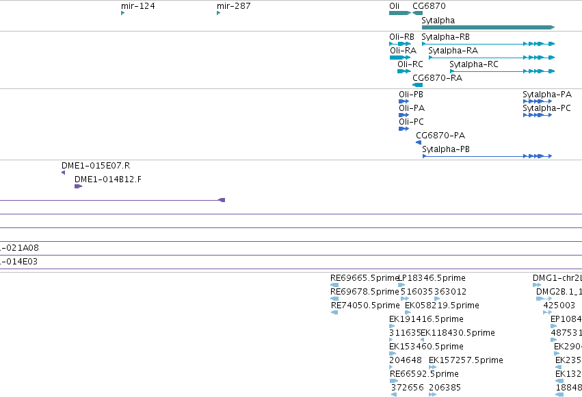
Task: Select the Sytalpha-PB protein label
Action: [446, 149]
